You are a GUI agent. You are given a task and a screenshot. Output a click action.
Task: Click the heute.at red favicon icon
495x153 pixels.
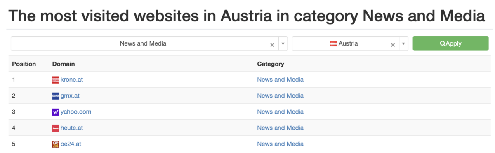coord(56,128)
